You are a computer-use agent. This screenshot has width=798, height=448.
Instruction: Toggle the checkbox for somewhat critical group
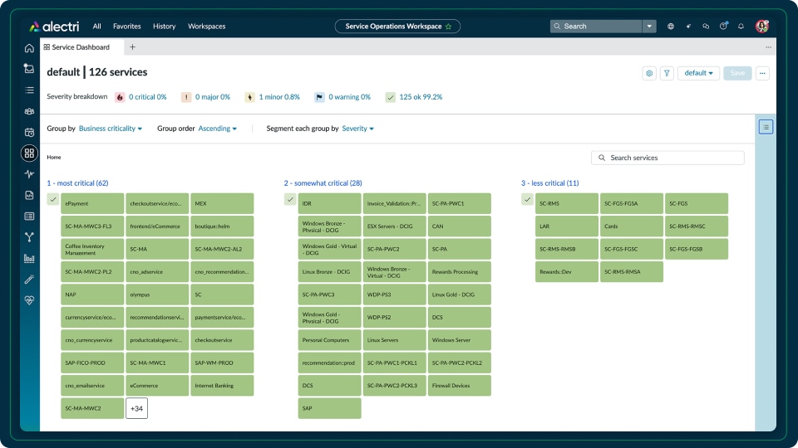(290, 199)
